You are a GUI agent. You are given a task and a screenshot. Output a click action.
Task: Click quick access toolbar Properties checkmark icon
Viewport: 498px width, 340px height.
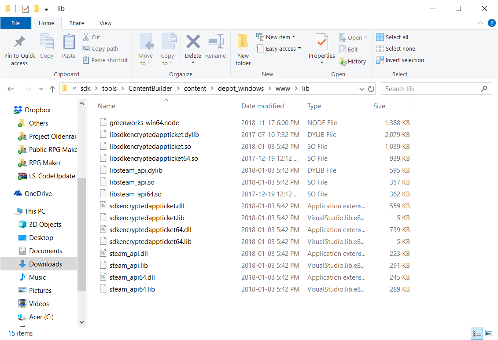[x=26, y=9]
